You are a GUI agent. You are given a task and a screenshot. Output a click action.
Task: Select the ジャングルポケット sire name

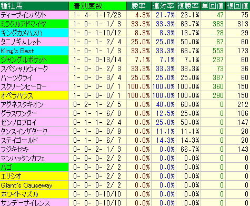point(24,60)
